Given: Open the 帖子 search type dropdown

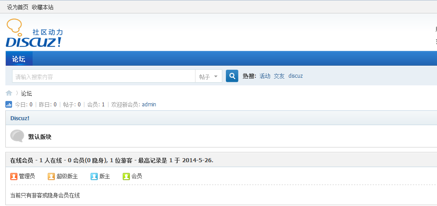Looking at the screenshot, I should (x=209, y=76).
